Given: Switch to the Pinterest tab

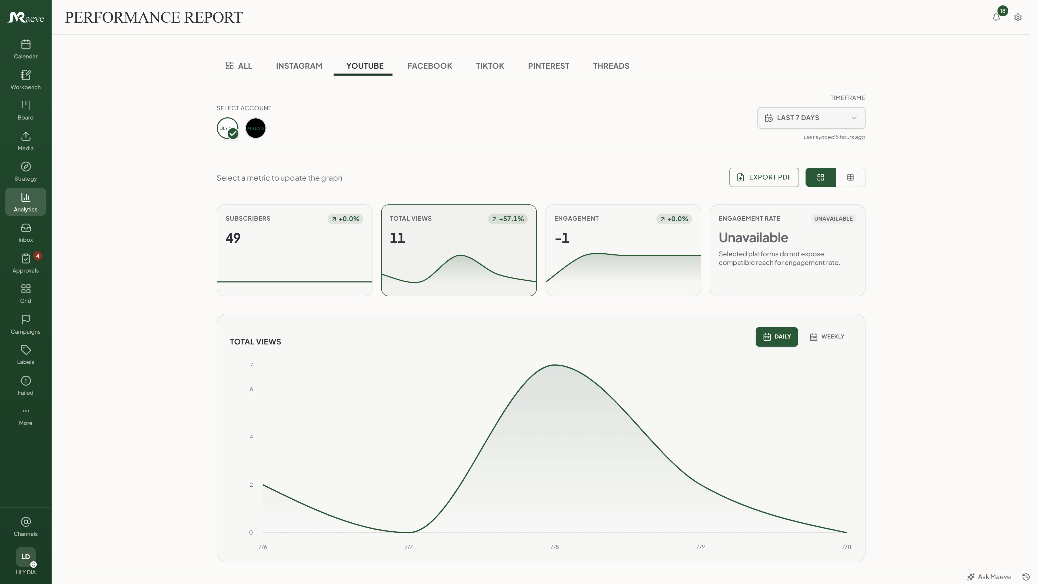Looking at the screenshot, I should [x=548, y=66].
